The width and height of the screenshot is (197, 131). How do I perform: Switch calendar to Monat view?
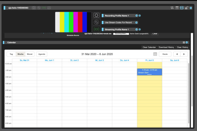click(x=30, y=54)
